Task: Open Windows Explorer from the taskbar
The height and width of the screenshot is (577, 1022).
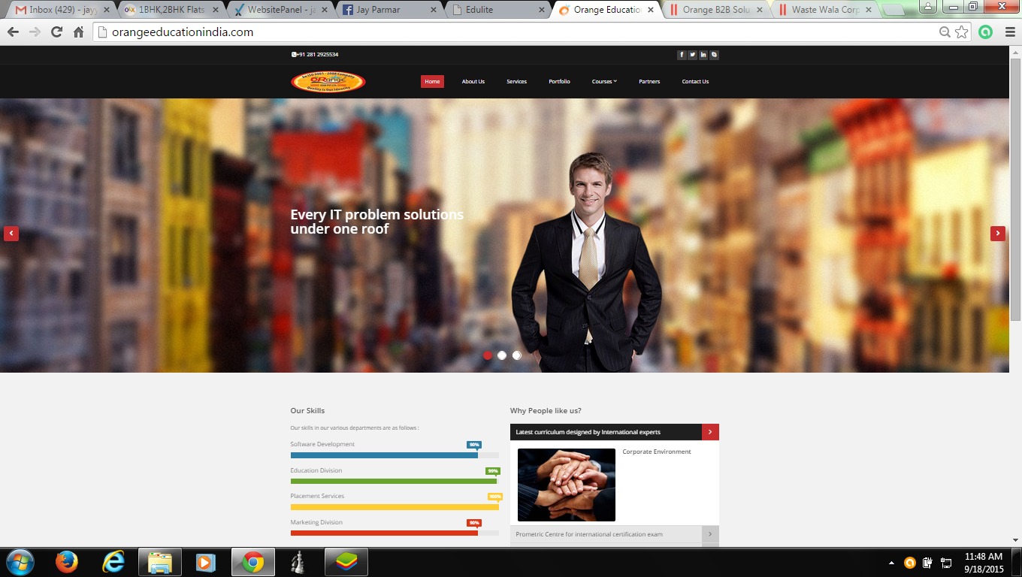Action: coord(160,562)
